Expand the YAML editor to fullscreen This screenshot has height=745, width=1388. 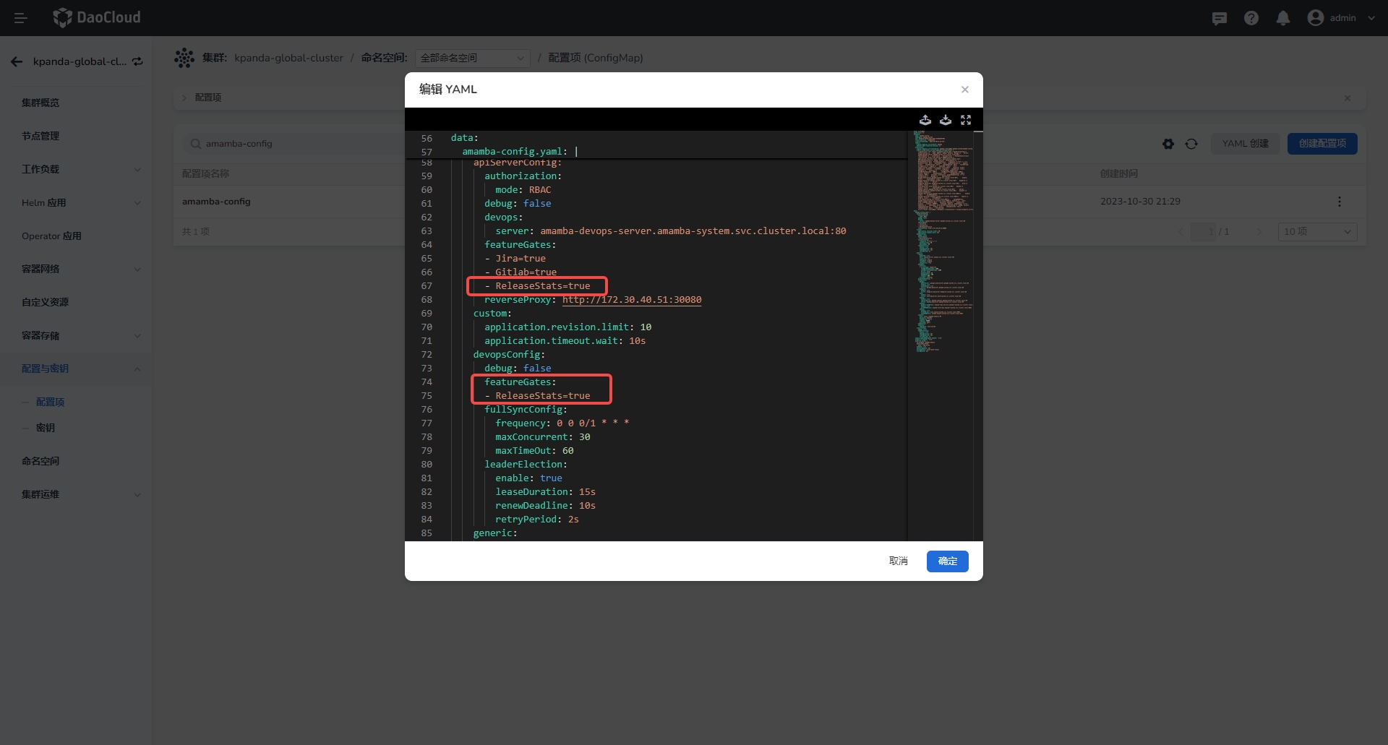pyautogui.click(x=967, y=120)
